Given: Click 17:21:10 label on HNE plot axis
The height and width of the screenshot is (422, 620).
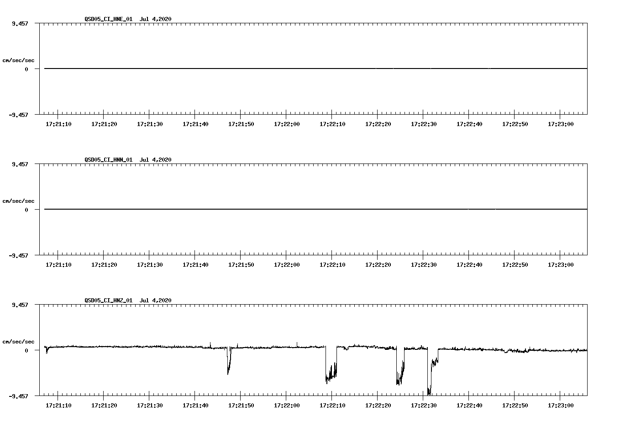Looking at the screenshot, I should tap(58, 124).
